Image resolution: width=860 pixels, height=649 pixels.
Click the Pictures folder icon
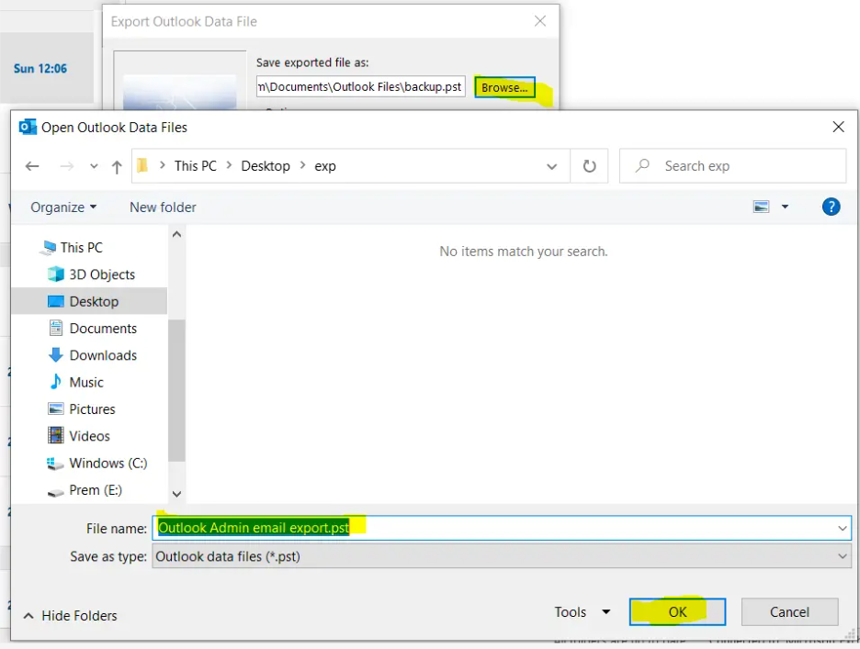coord(55,408)
